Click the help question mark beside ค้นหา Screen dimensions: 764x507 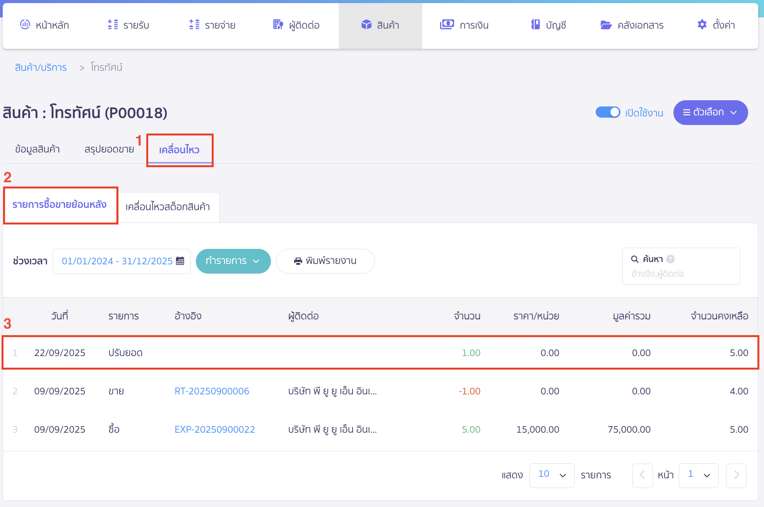(671, 259)
